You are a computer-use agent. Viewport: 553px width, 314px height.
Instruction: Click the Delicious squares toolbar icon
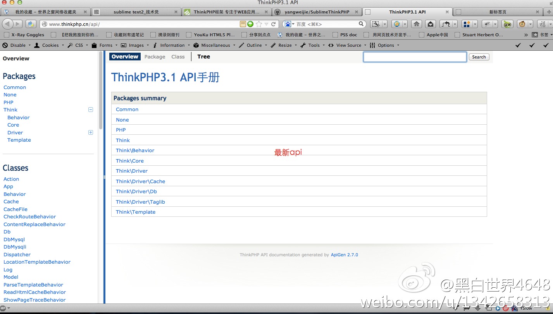click(467, 24)
